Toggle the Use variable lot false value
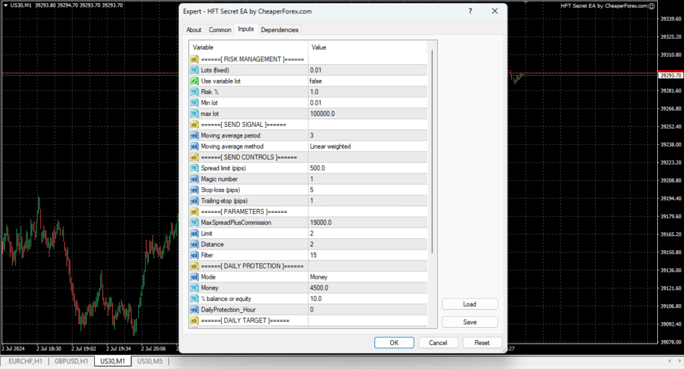The image size is (684, 369). coord(367,81)
